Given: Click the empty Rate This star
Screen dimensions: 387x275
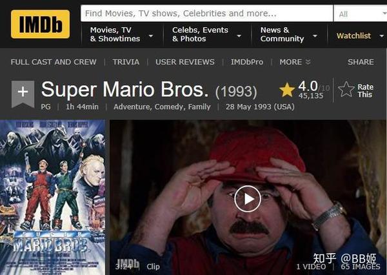Looking at the screenshot, I should pos(346,90).
